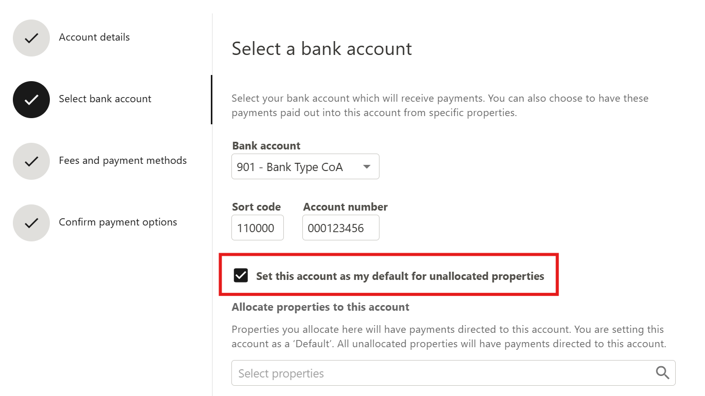Jump to the Confirm payment options step
Viewport: 705px width, 396px height.
point(118,222)
